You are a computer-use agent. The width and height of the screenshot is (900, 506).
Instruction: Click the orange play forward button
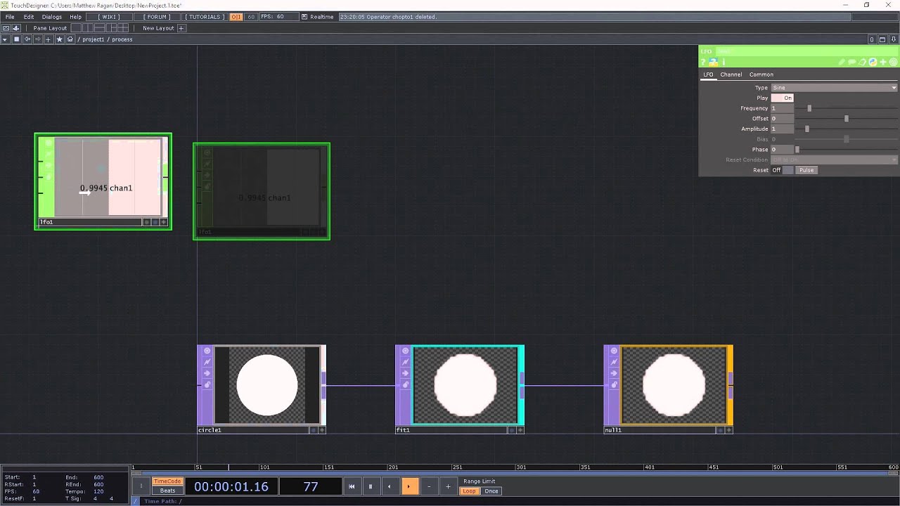[409, 486]
